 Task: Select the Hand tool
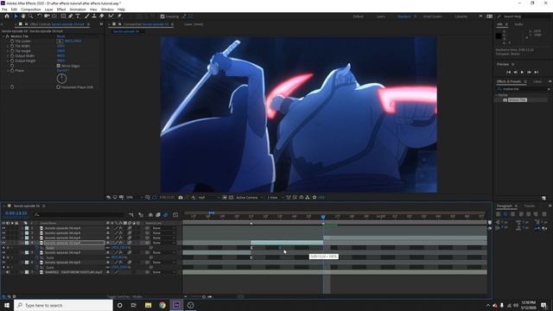[x=23, y=16]
